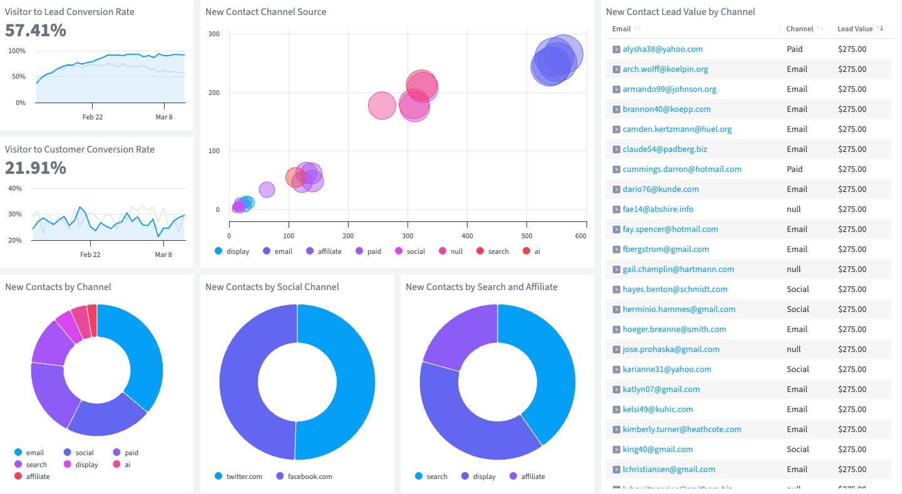
Task: Click email legend dot under New Contacts by Channel
Action: click(x=18, y=453)
